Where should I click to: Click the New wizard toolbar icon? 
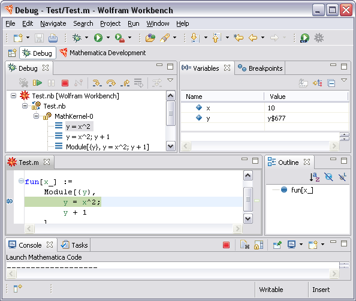tap(18, 38)
